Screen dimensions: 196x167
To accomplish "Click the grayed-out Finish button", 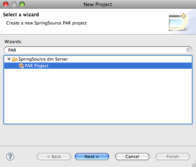I will click(x=173, y=157).
